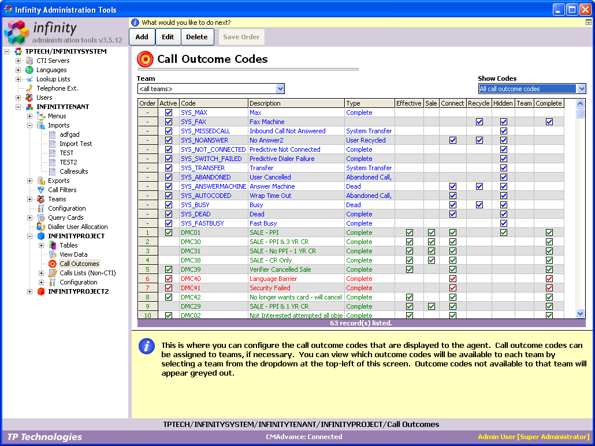Collapse the INFINITYPROJECT node

coord(29,236)
